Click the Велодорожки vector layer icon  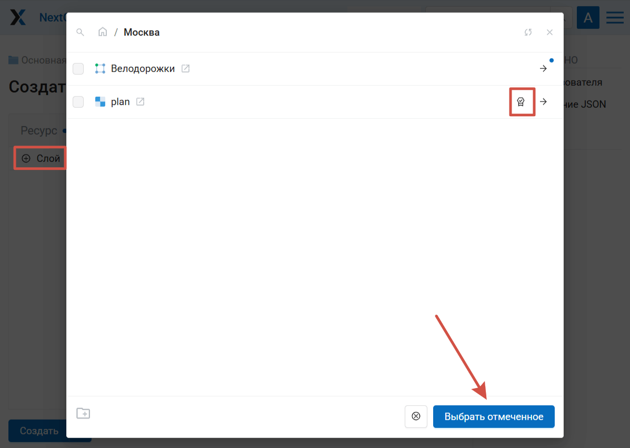click(x=100, y=68)
